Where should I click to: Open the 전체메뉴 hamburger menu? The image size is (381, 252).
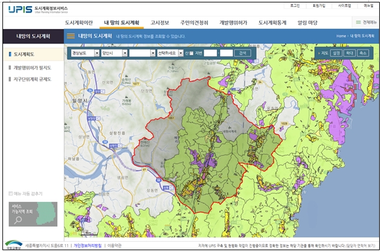click(365, 22)
